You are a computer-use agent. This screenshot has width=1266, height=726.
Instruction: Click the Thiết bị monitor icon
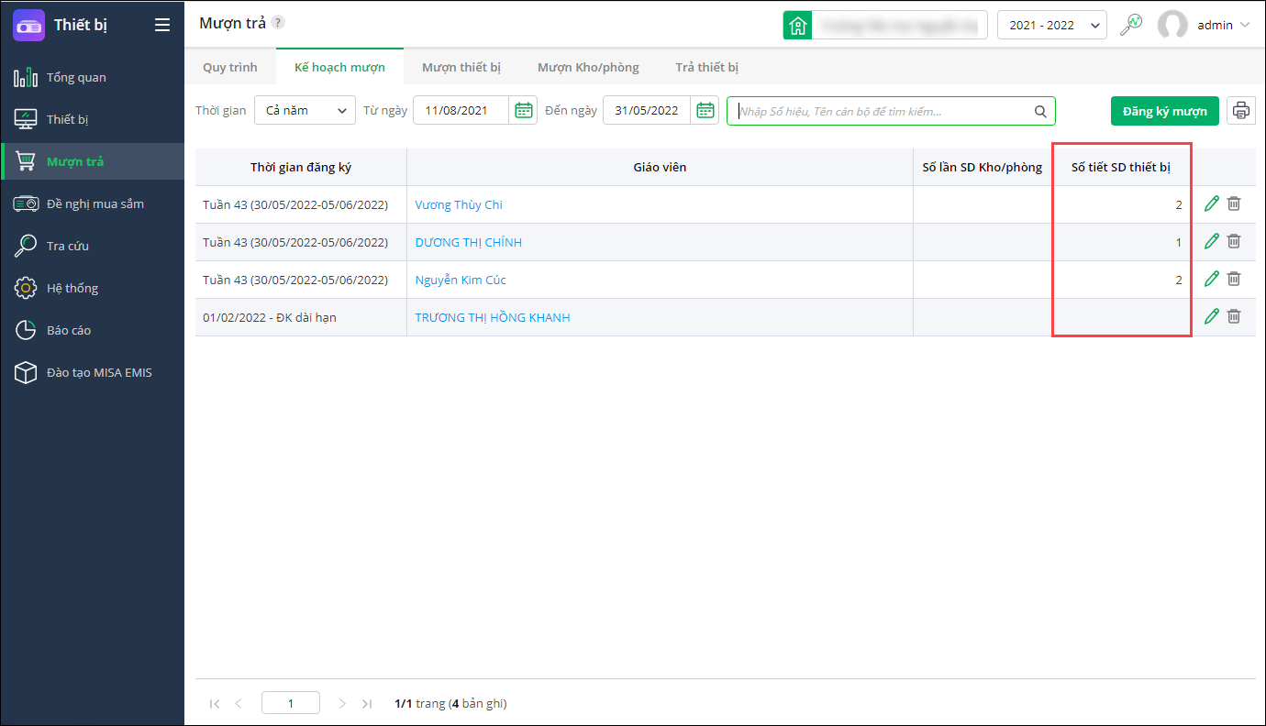(x=26, y=119)
